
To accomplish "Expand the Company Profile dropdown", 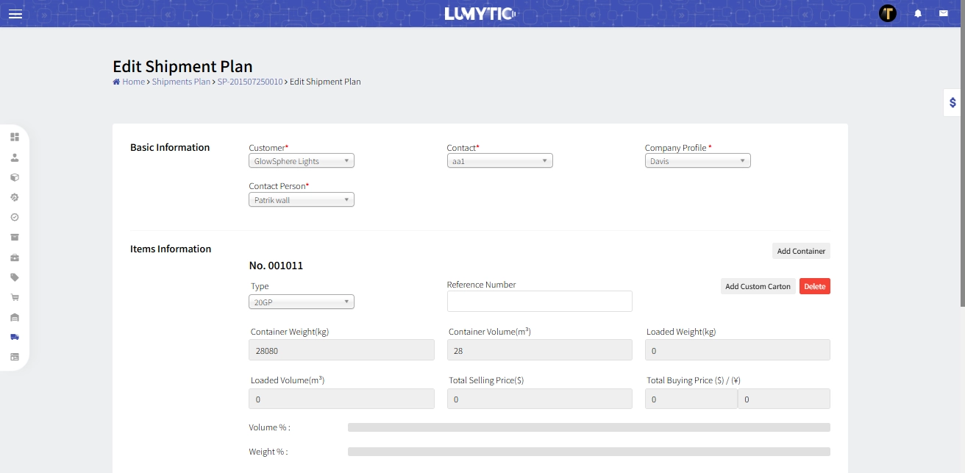I will (x=697, y=161).
